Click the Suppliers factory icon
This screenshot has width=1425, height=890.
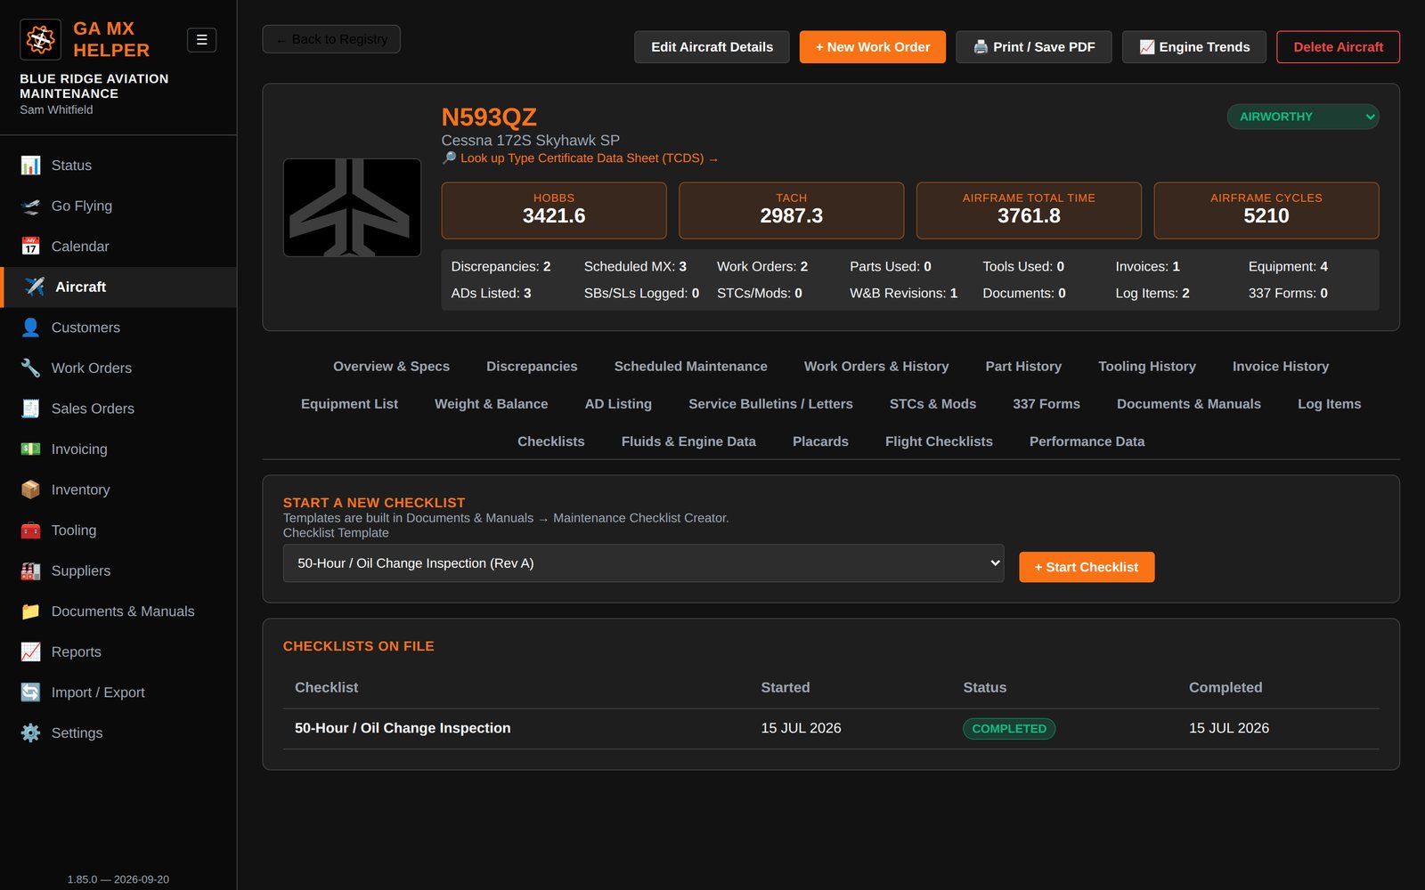click(x=30, y=570)
